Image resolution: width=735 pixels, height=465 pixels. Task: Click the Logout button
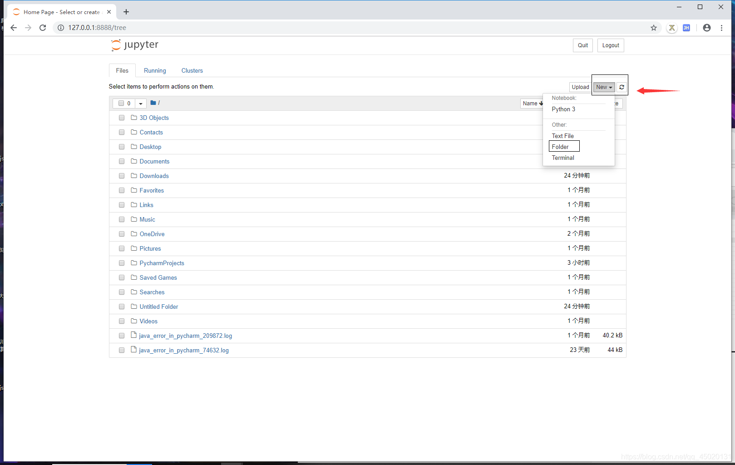coord(611,45)
